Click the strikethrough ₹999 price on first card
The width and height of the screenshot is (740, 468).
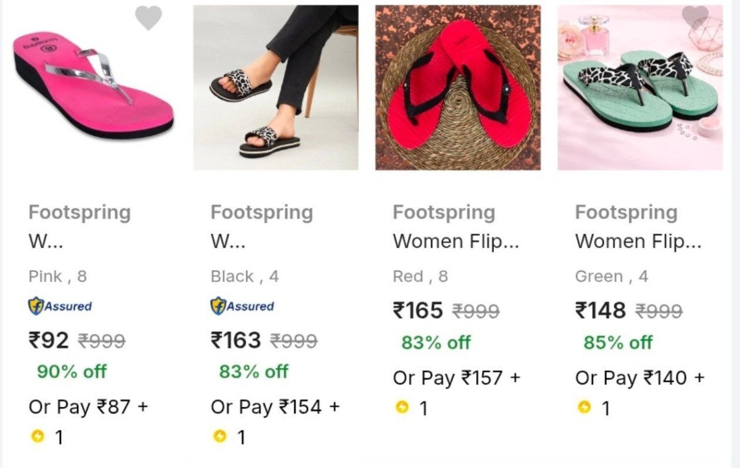click(101, 340)
